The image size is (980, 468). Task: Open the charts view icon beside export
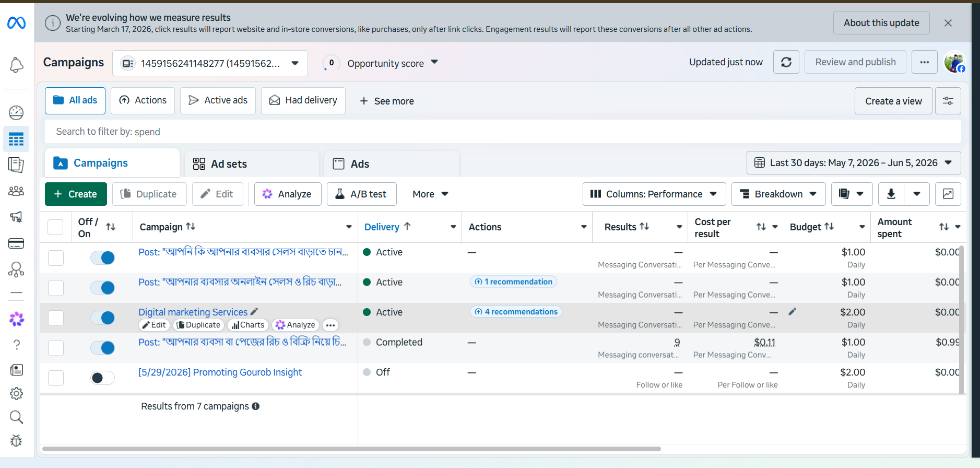pyautogui.click(x=948, y=194)
